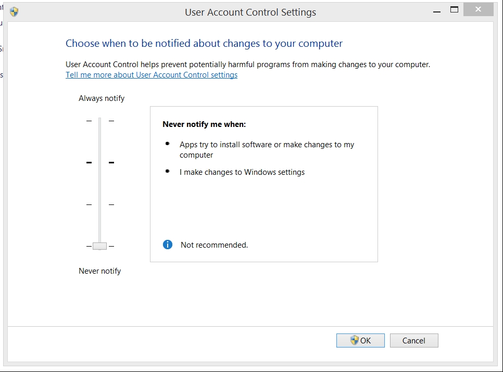Click the window title text in the title bar

250,12
